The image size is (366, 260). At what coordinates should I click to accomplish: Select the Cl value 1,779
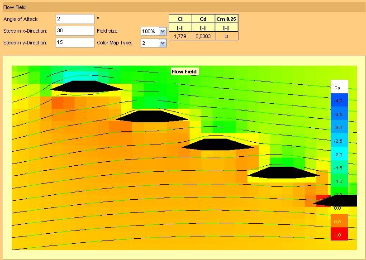click(x=180, y=36)
